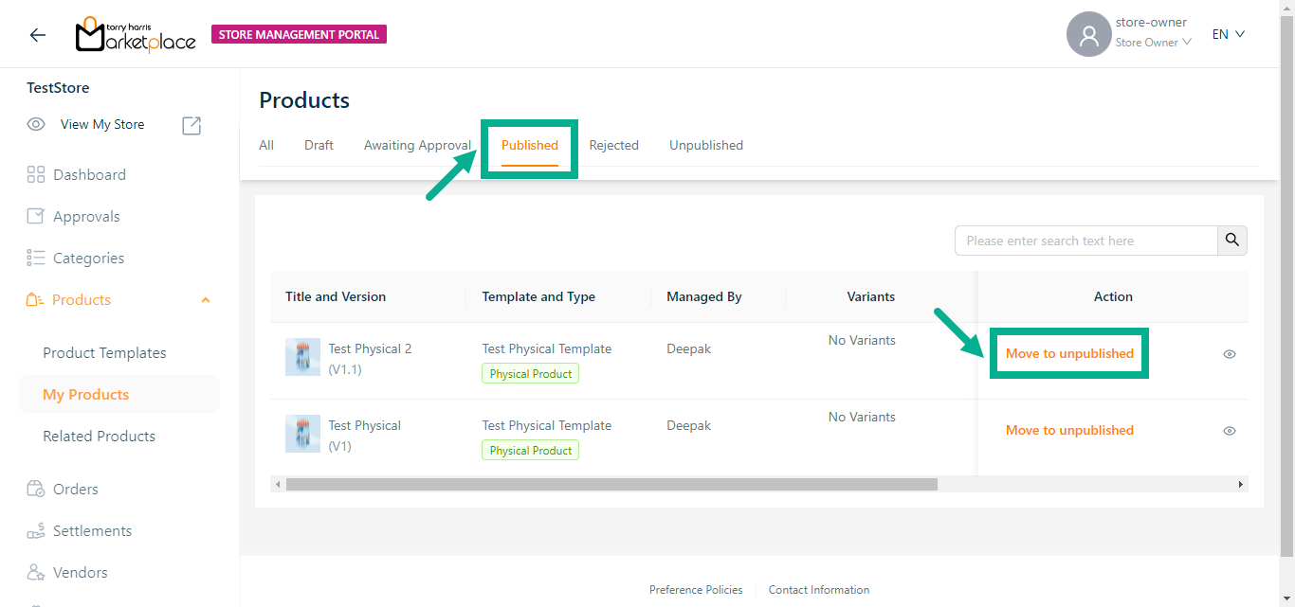Switch to the Awaiting Approval tab
The height and width of the screenshot is (607, 1295).
coord(417,145)
